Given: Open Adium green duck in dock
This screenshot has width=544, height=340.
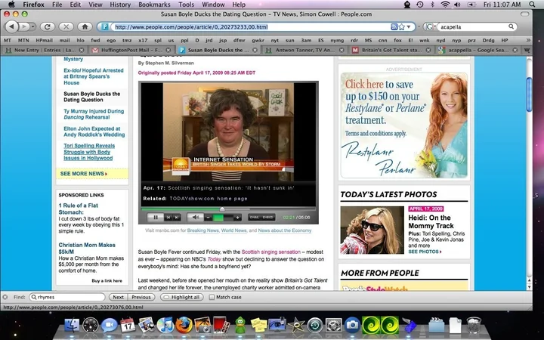Looking at the screenshot, I should point(240,325).
